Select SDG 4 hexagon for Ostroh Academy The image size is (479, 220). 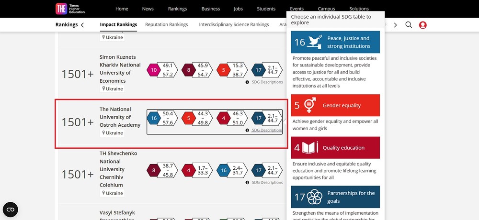pos(224,118)
